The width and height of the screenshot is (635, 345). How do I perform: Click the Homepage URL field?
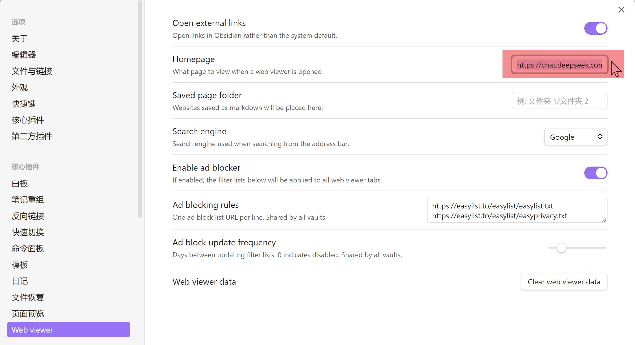(559, 65)
